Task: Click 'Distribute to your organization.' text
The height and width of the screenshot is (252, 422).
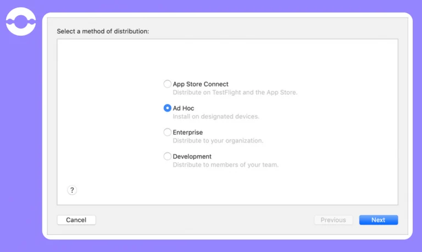Action: 218,141
